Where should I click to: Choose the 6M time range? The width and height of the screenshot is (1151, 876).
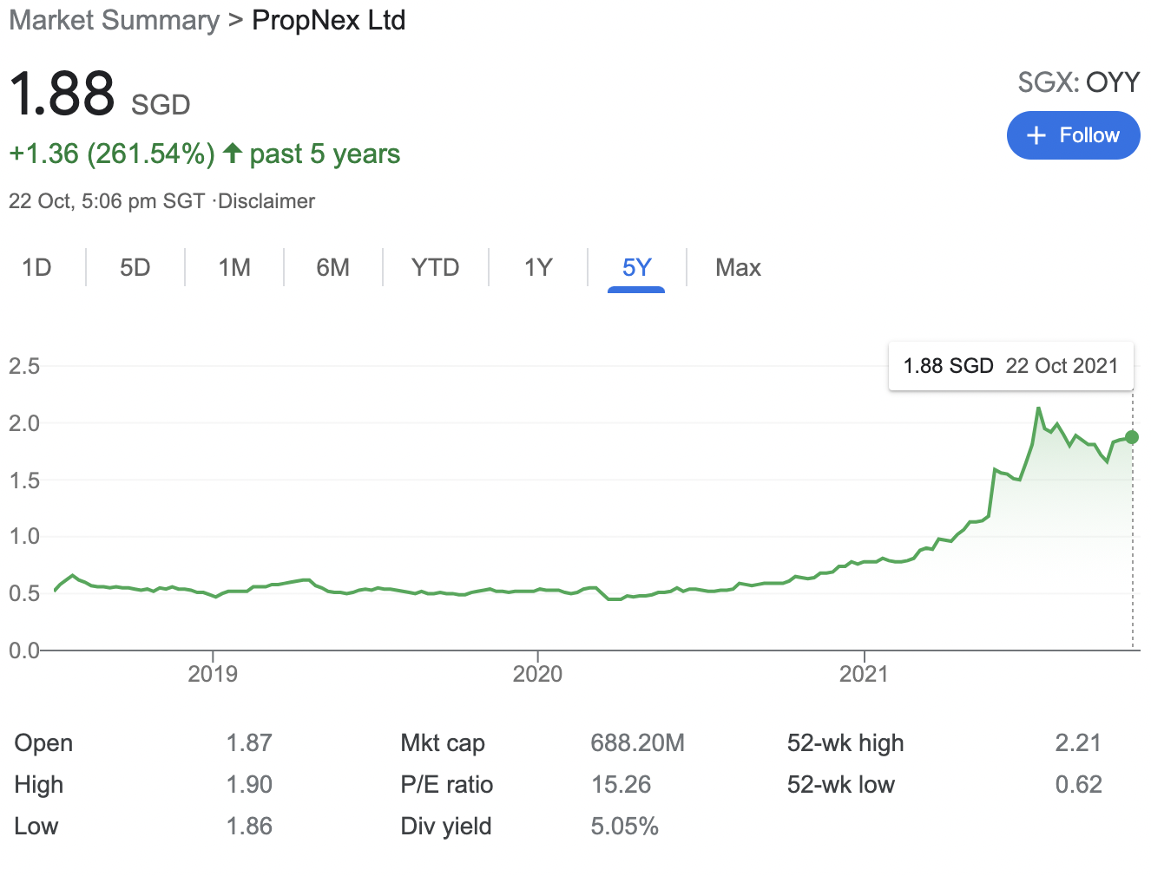332,267
